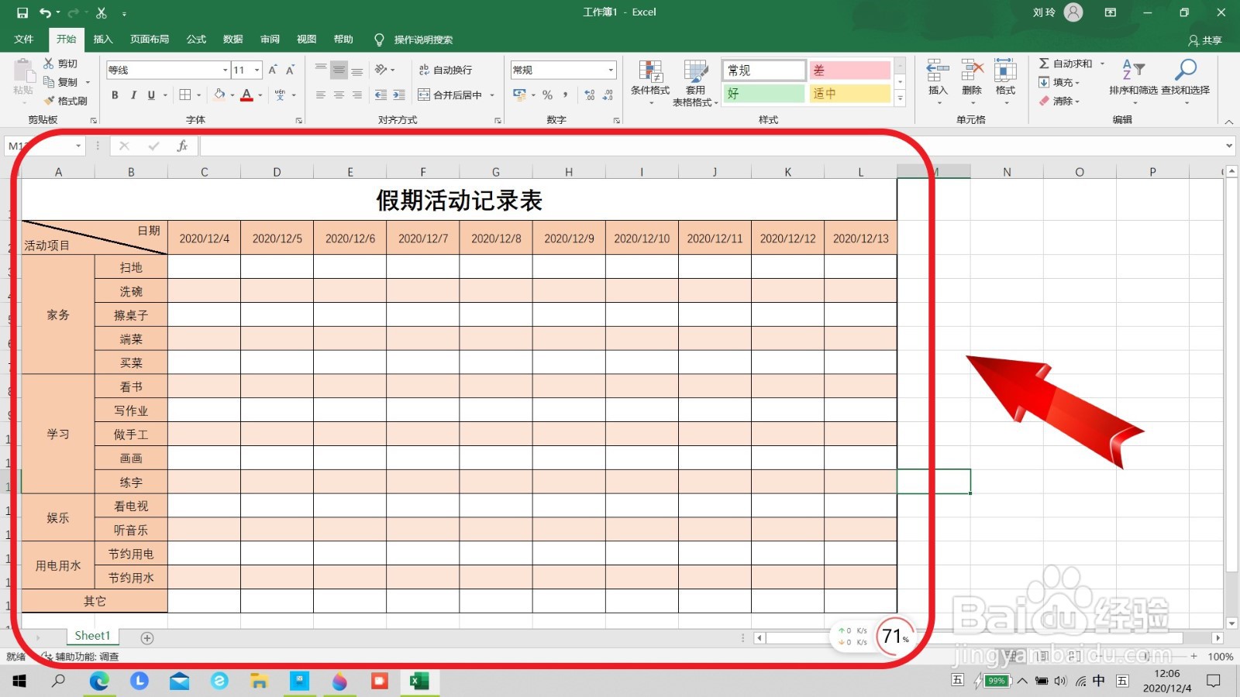The width and height of the screenshot is (1240, 697).
Task: Click Wrap Text (自动换行)
Action: coord(446,70)
